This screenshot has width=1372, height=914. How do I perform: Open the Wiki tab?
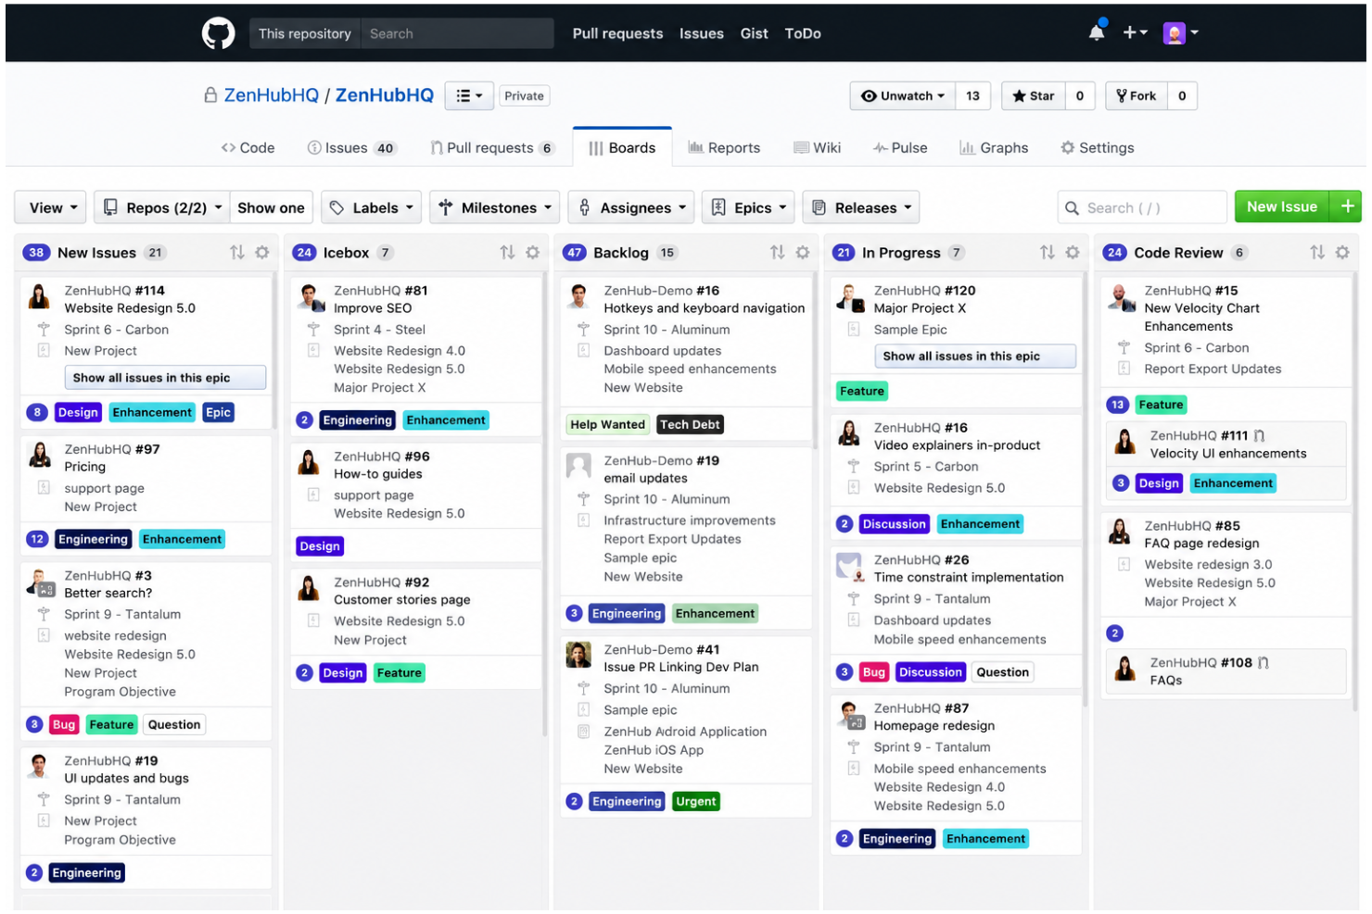[x=818, y=147]
